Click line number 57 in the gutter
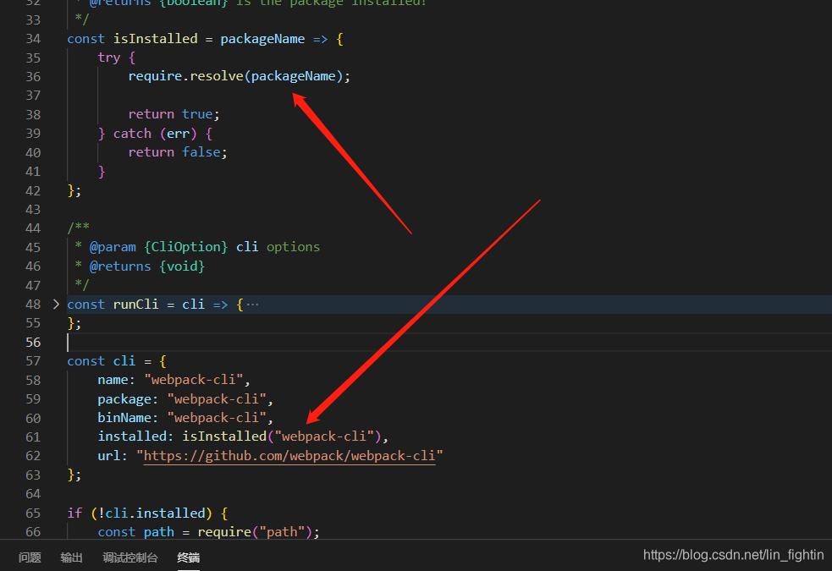The height and width of the screenshot is (571, 832). (33, 361)
